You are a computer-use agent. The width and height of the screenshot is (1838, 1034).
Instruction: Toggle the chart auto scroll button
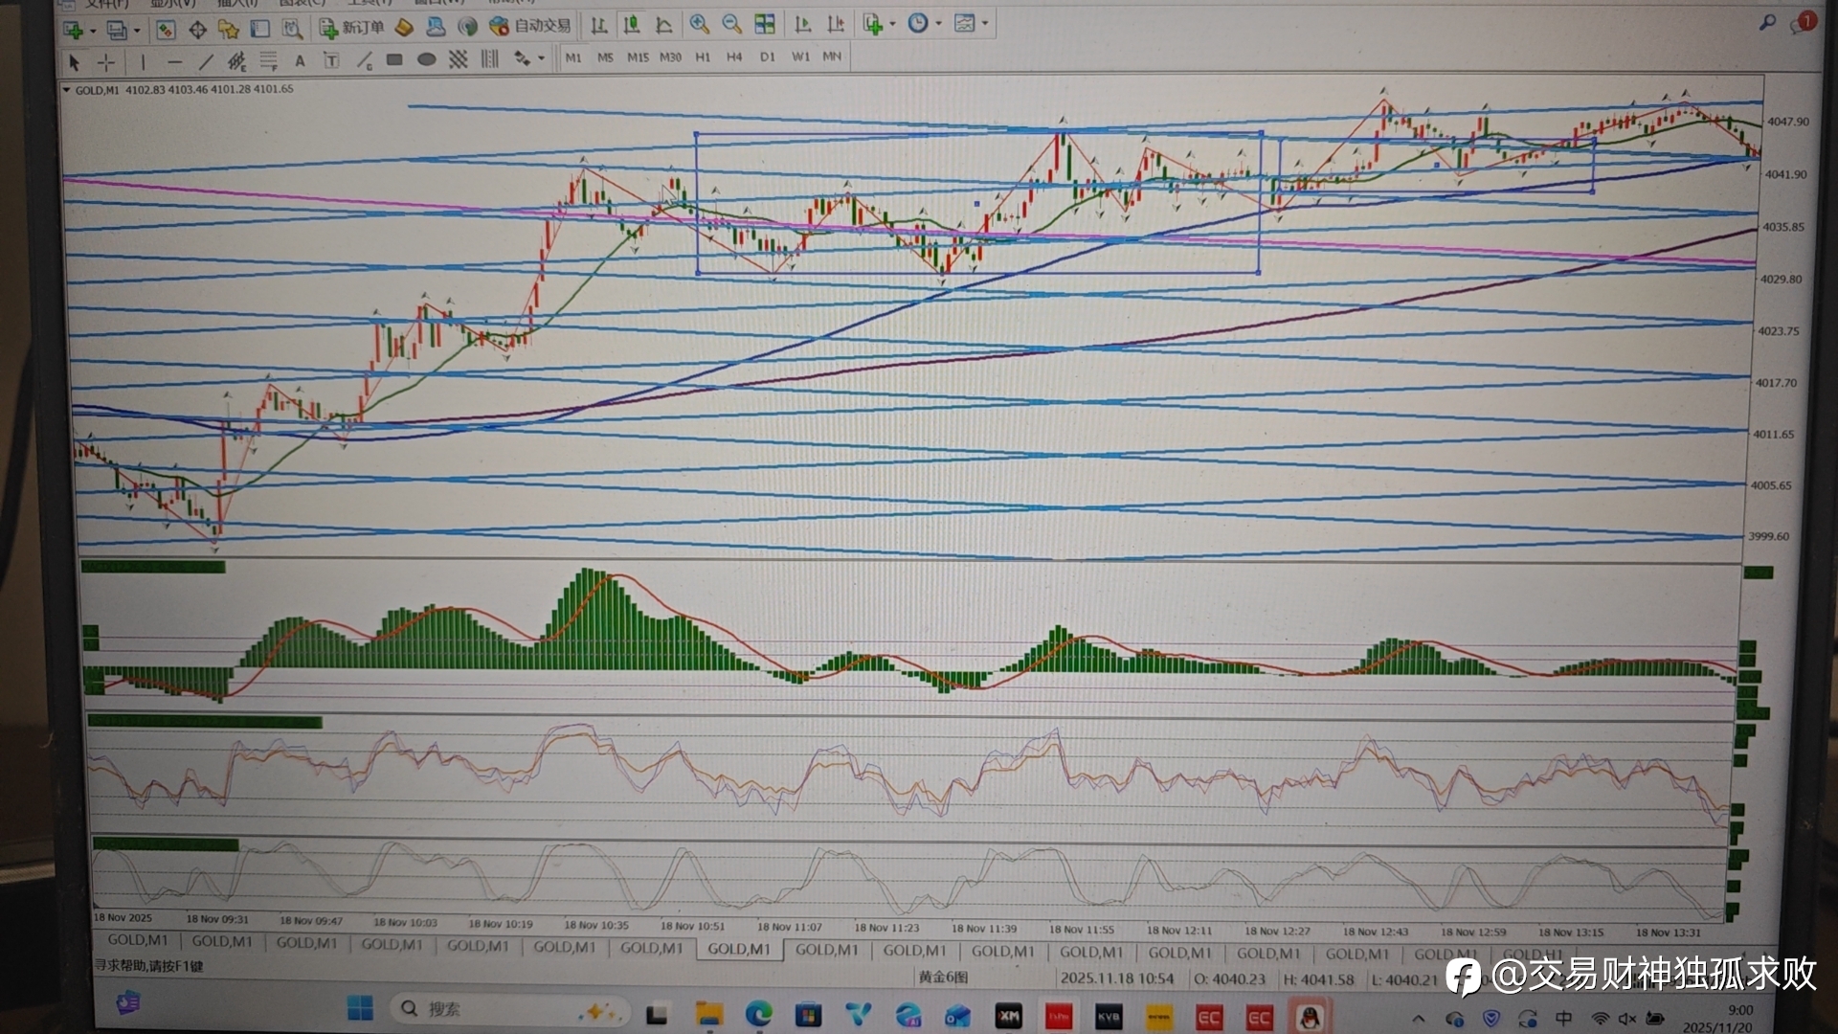tap(803, 25)
